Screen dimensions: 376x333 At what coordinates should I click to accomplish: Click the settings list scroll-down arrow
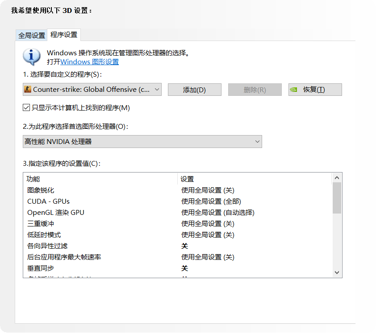(x=337, y=272)
